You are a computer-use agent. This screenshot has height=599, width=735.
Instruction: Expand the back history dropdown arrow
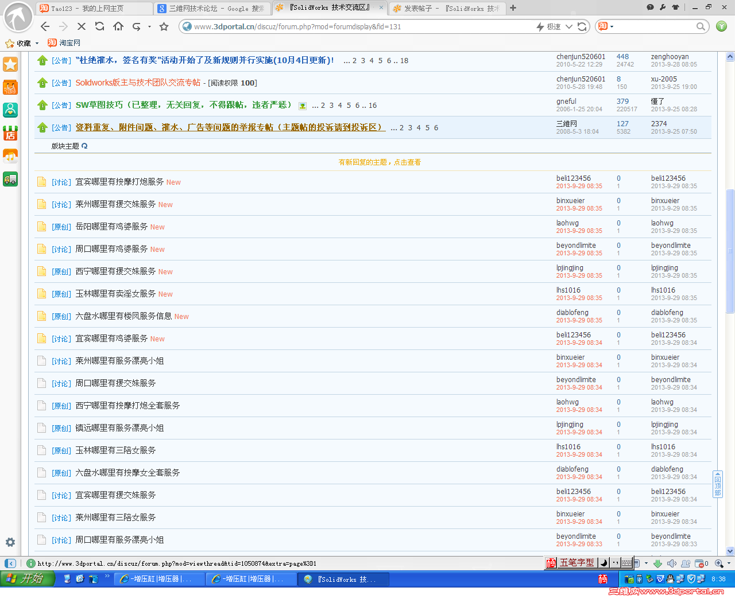(x=149, y=26)
